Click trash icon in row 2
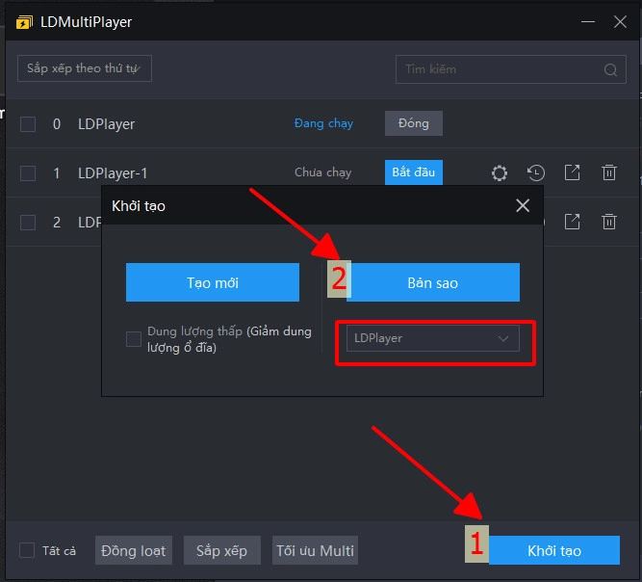642x582 pixels. click(609, 223)
